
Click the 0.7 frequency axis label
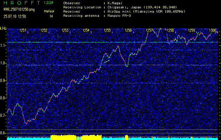(3, 115)
